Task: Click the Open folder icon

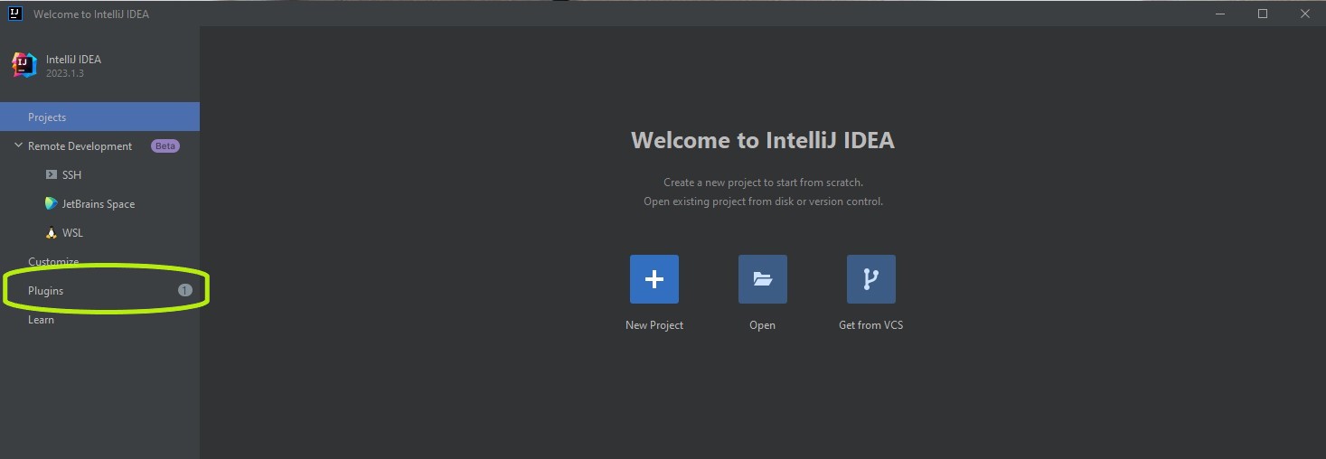Action: point(763,279)
